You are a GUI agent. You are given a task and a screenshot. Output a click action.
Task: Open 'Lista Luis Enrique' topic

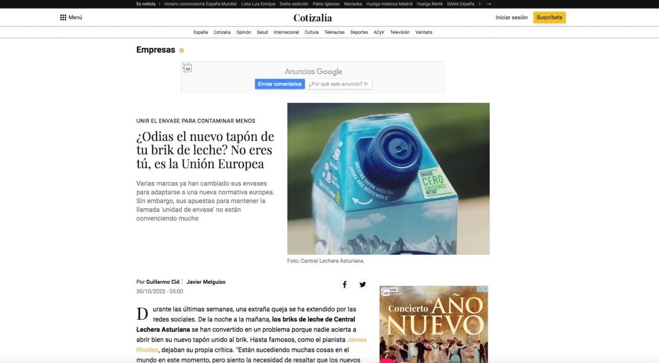(257, 4)
